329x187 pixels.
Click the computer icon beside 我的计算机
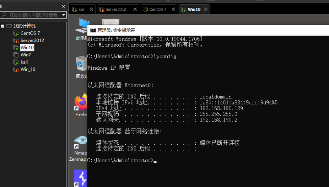(x=9, y=26)
